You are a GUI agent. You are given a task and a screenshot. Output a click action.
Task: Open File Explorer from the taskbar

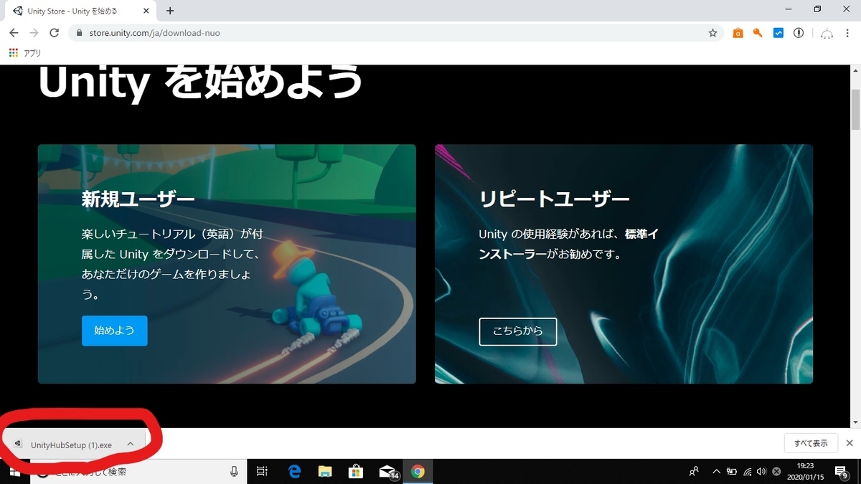[x=325, y=472]
